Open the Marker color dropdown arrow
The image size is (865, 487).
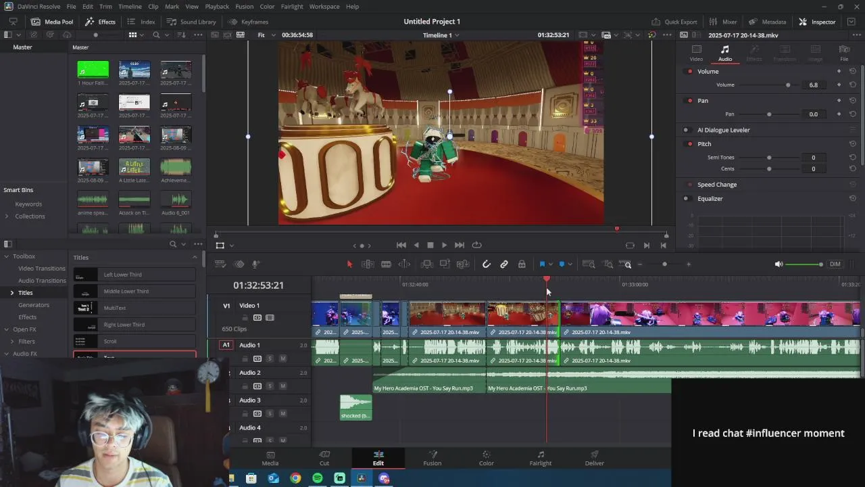(570, 264)
